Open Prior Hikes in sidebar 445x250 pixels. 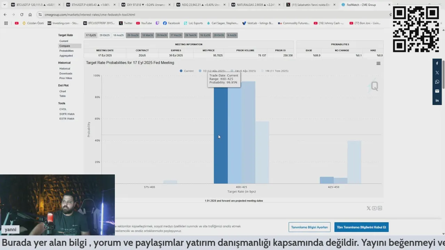(x=66, y=78)
